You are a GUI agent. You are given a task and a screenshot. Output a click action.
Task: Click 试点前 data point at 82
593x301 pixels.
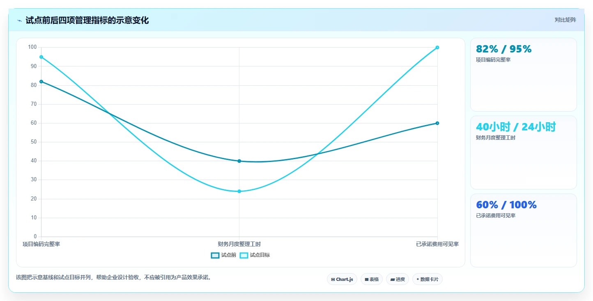point(41,82)
